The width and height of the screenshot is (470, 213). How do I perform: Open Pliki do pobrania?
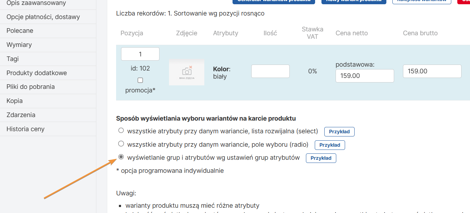[x=31, y=87]
